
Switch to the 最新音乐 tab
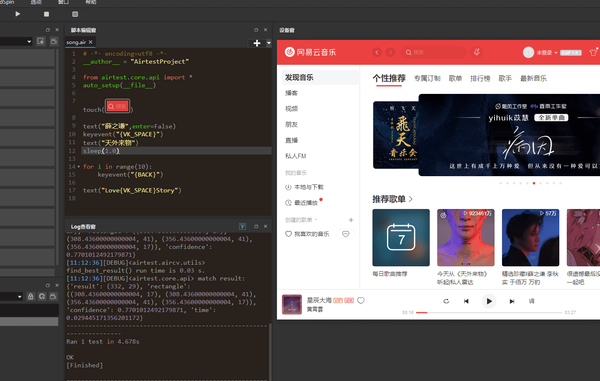[x=534, y=78]
